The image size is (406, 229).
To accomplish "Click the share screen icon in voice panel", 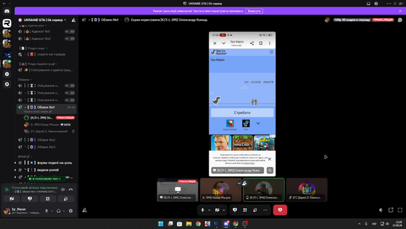I will point(30,199).
